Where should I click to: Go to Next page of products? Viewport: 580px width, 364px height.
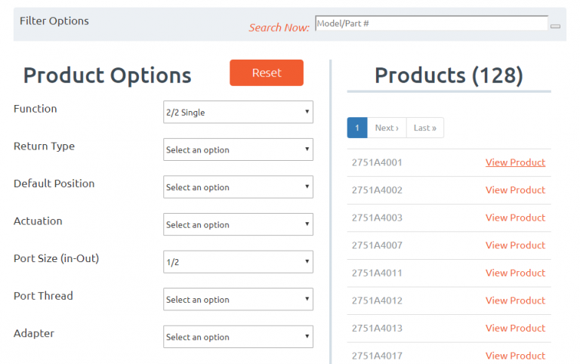tap(387, 128)
